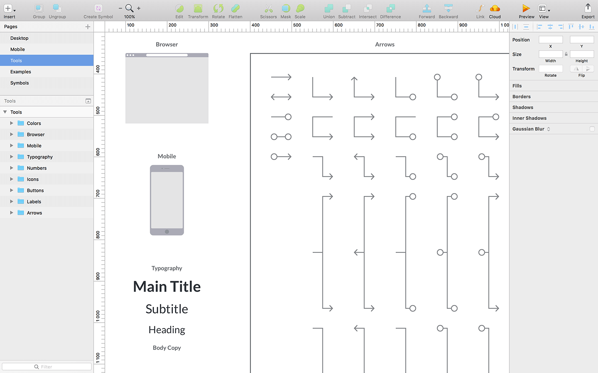Expand the Colors folder in the layer list
Screen dimensions: 598x373
(x=11, y=123)
